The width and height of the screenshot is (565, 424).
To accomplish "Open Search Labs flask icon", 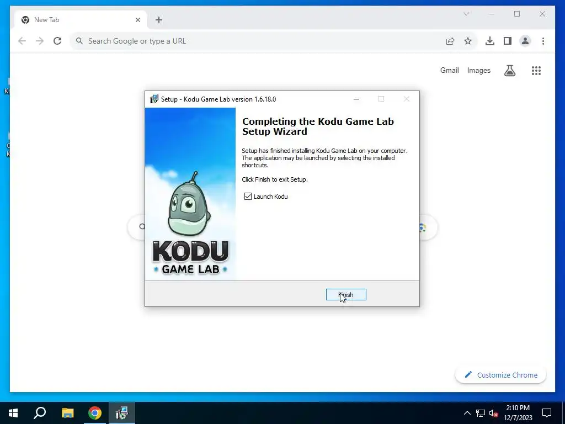I will pos(509,70).
